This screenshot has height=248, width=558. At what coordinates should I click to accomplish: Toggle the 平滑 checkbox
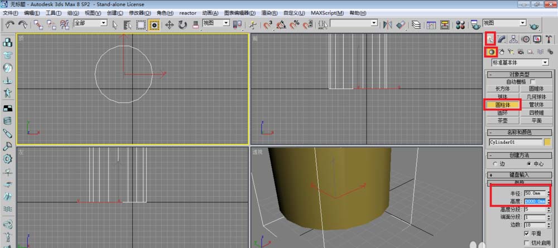coord(527,233)
